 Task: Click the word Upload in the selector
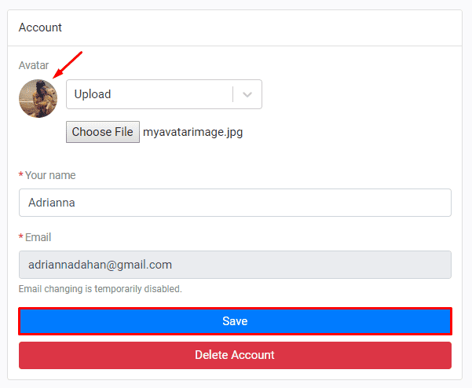coord(93,94)
